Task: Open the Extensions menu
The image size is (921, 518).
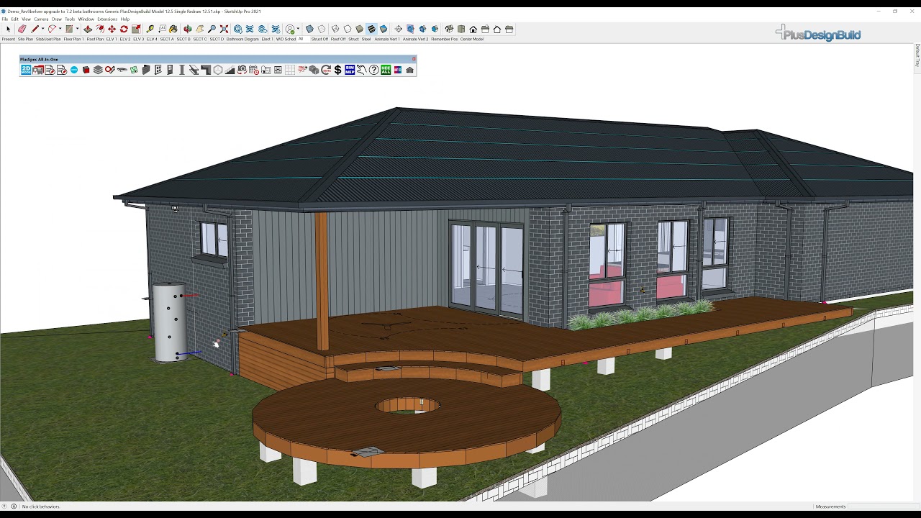Action: tap(107, 19)
